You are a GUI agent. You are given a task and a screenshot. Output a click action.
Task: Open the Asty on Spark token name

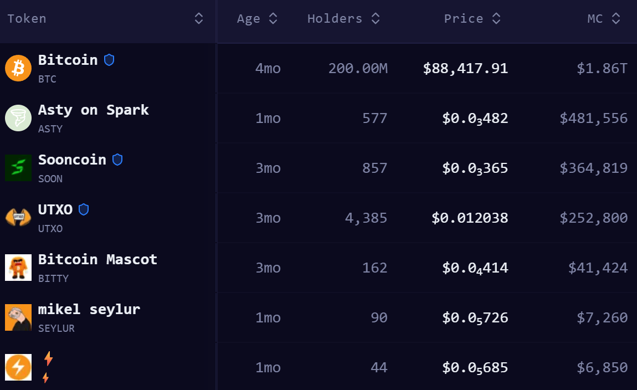(93, 110)
